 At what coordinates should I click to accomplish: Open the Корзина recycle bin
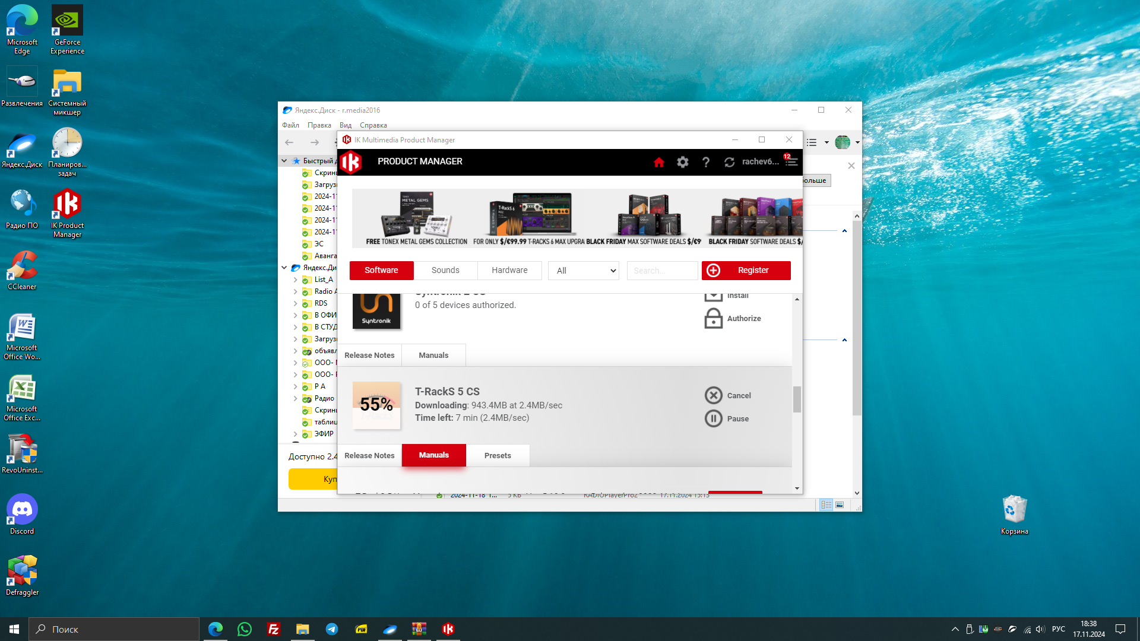click(1014, 514)
